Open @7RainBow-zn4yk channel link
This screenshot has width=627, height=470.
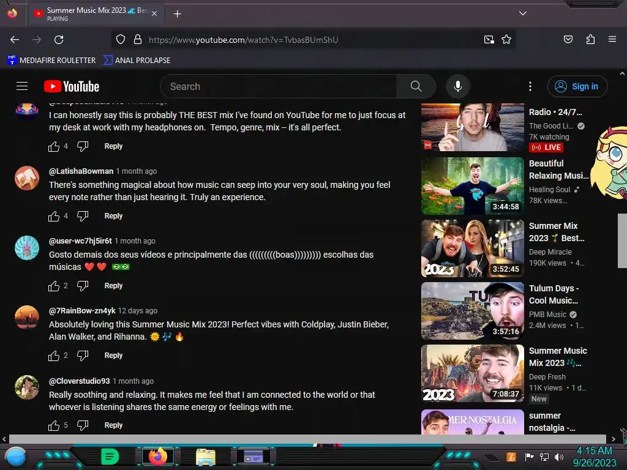pos(82,310)
